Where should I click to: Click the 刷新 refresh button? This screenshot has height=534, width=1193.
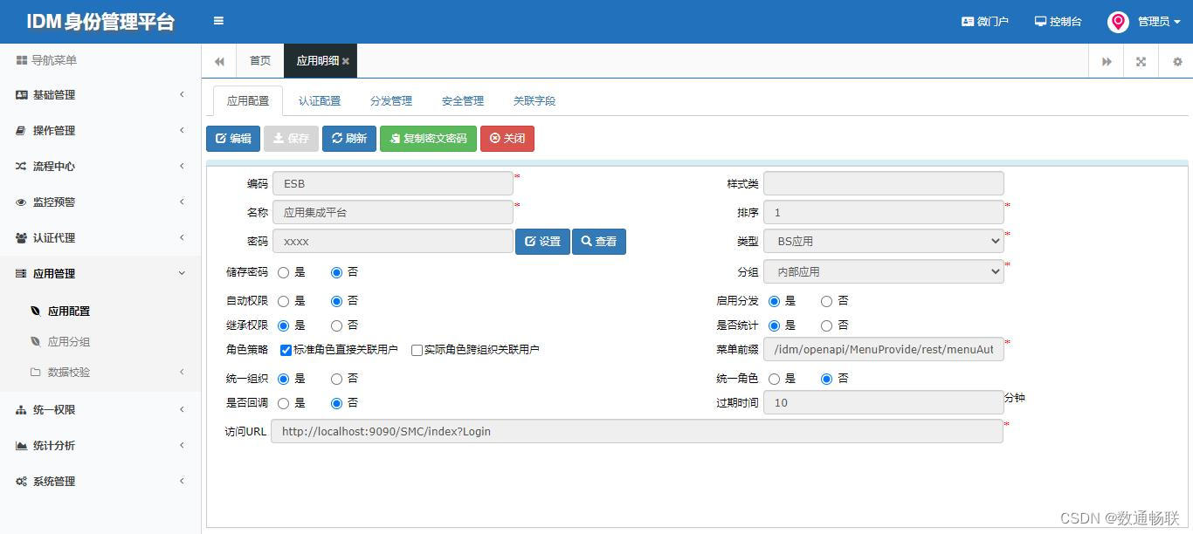coord(349,139)
